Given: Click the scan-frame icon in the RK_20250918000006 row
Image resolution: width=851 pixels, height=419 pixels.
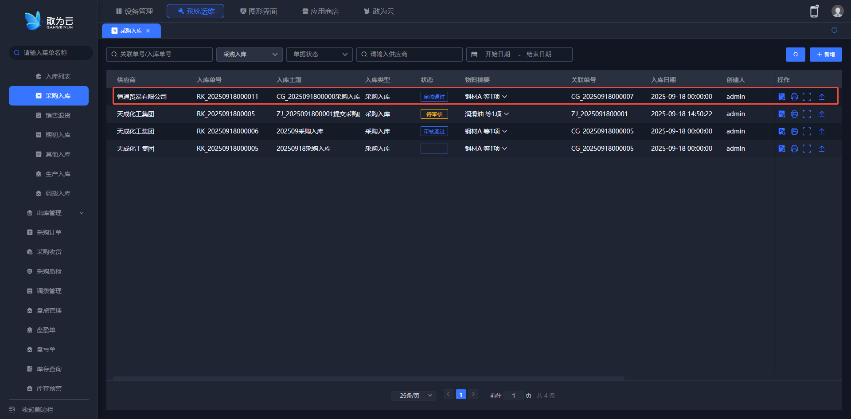Looking at the screenshot, I should 807,131.
